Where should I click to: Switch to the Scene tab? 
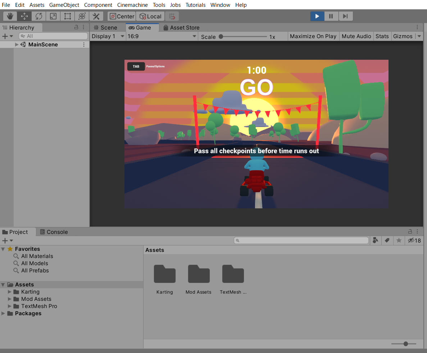click(106, 27)
